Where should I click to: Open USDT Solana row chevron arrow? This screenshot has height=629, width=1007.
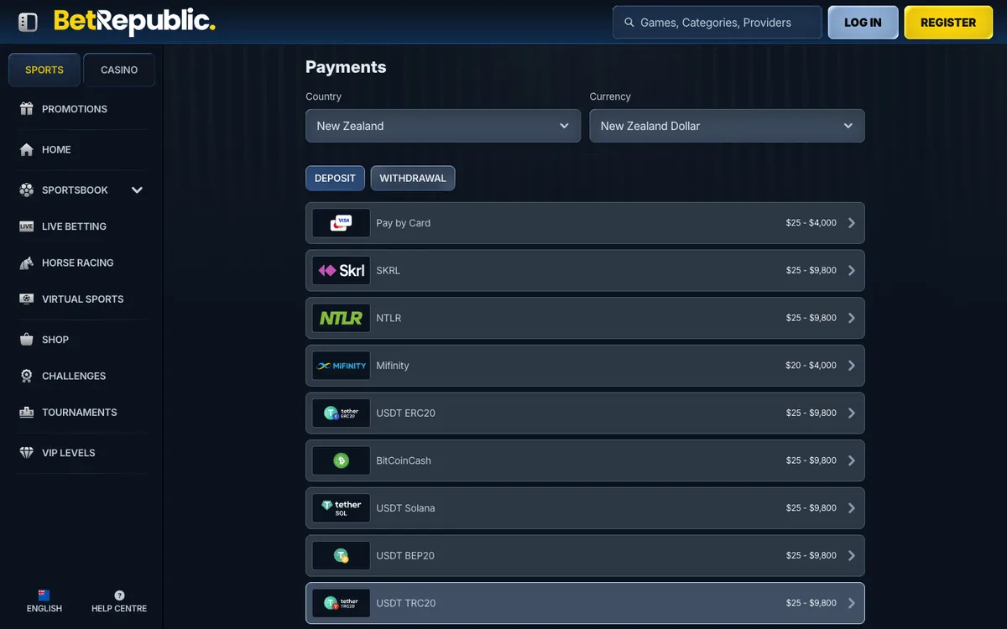coord(852,508)
